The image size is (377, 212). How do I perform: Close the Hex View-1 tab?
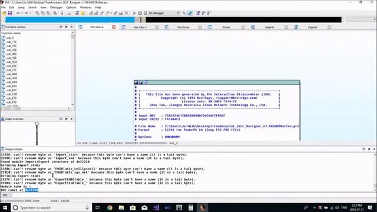tap(157, 27)
